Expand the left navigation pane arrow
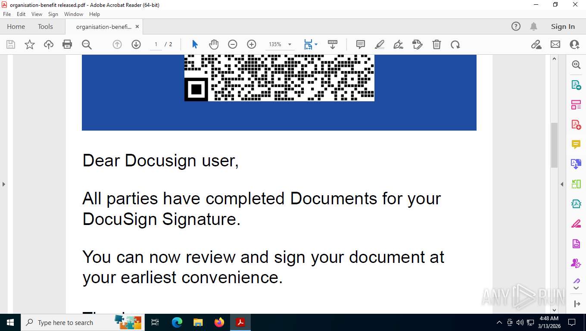The height and width of the screenshot is (331, 586). click(4, 184)
